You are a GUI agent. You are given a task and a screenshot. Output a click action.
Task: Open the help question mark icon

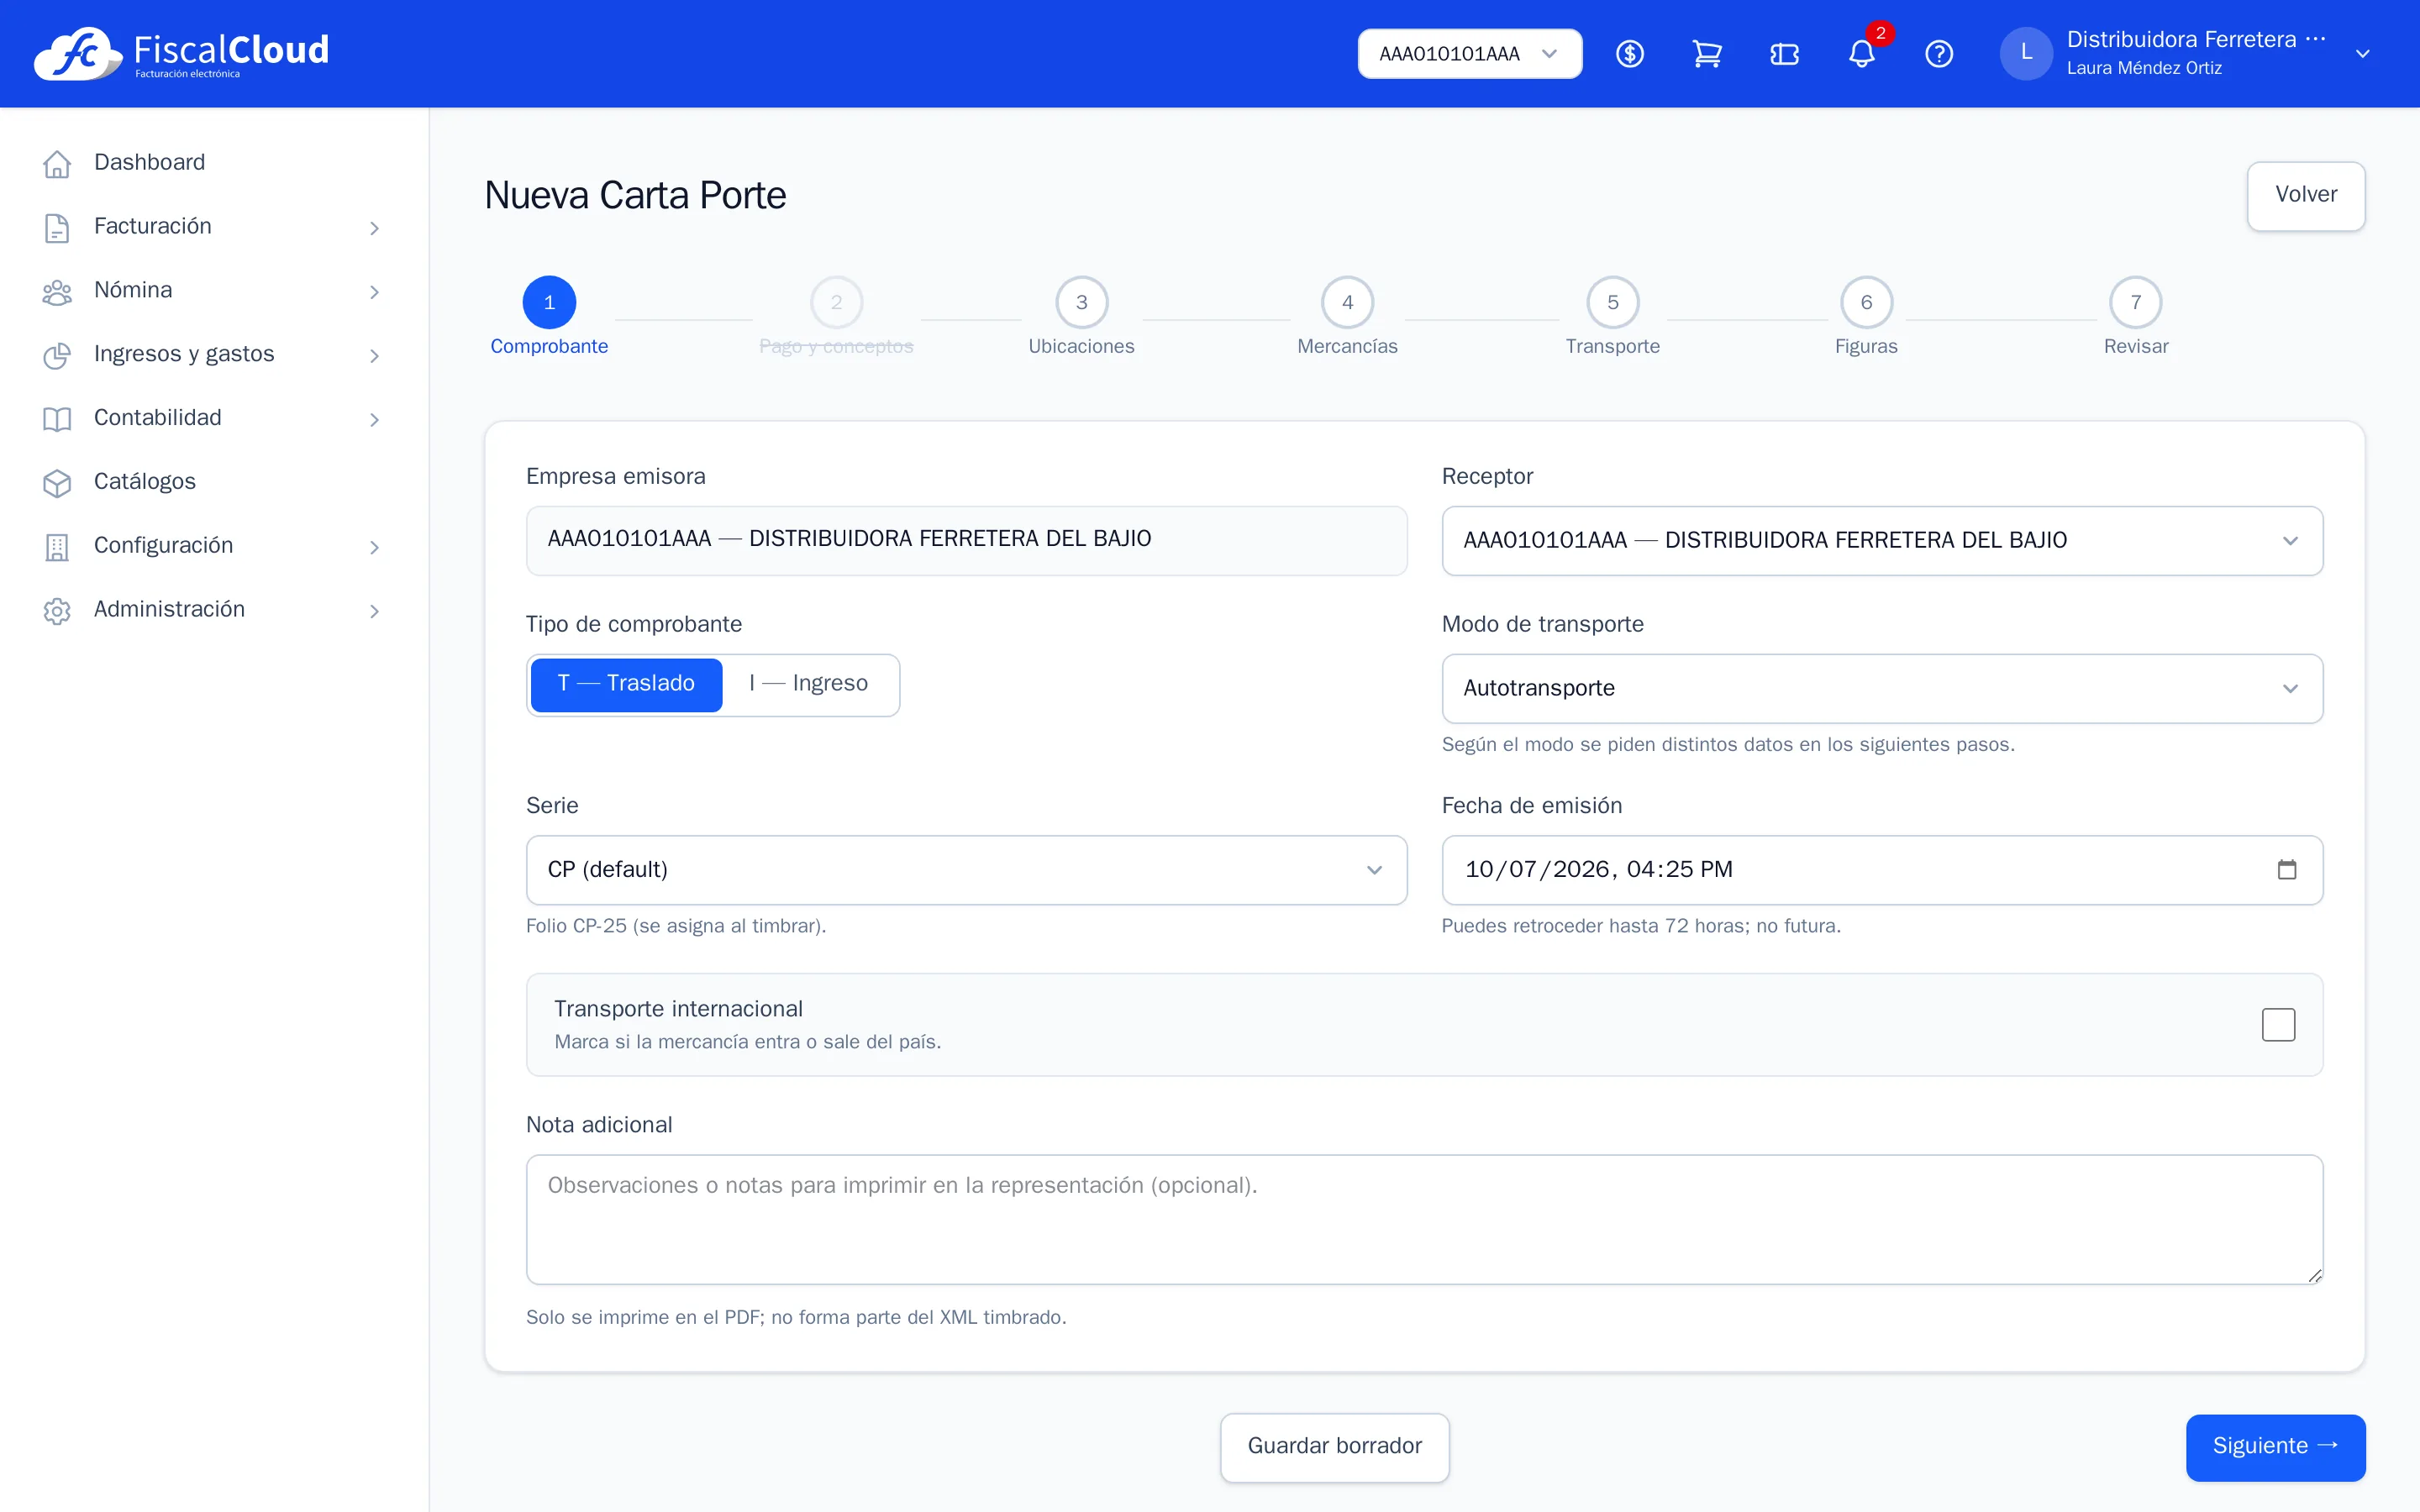1939,54
